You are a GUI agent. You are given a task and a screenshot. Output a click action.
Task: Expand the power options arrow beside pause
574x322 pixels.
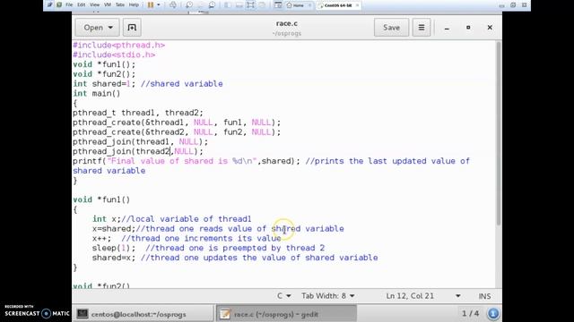159,5
